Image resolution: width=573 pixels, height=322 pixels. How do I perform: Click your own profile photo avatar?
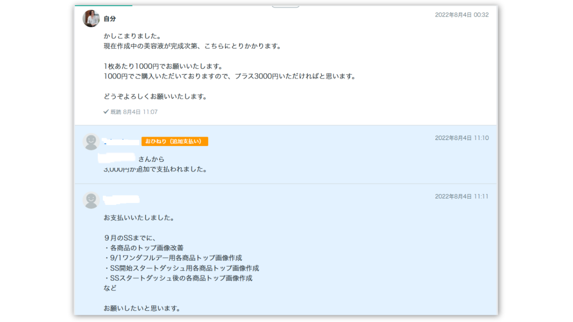(91, 18)
